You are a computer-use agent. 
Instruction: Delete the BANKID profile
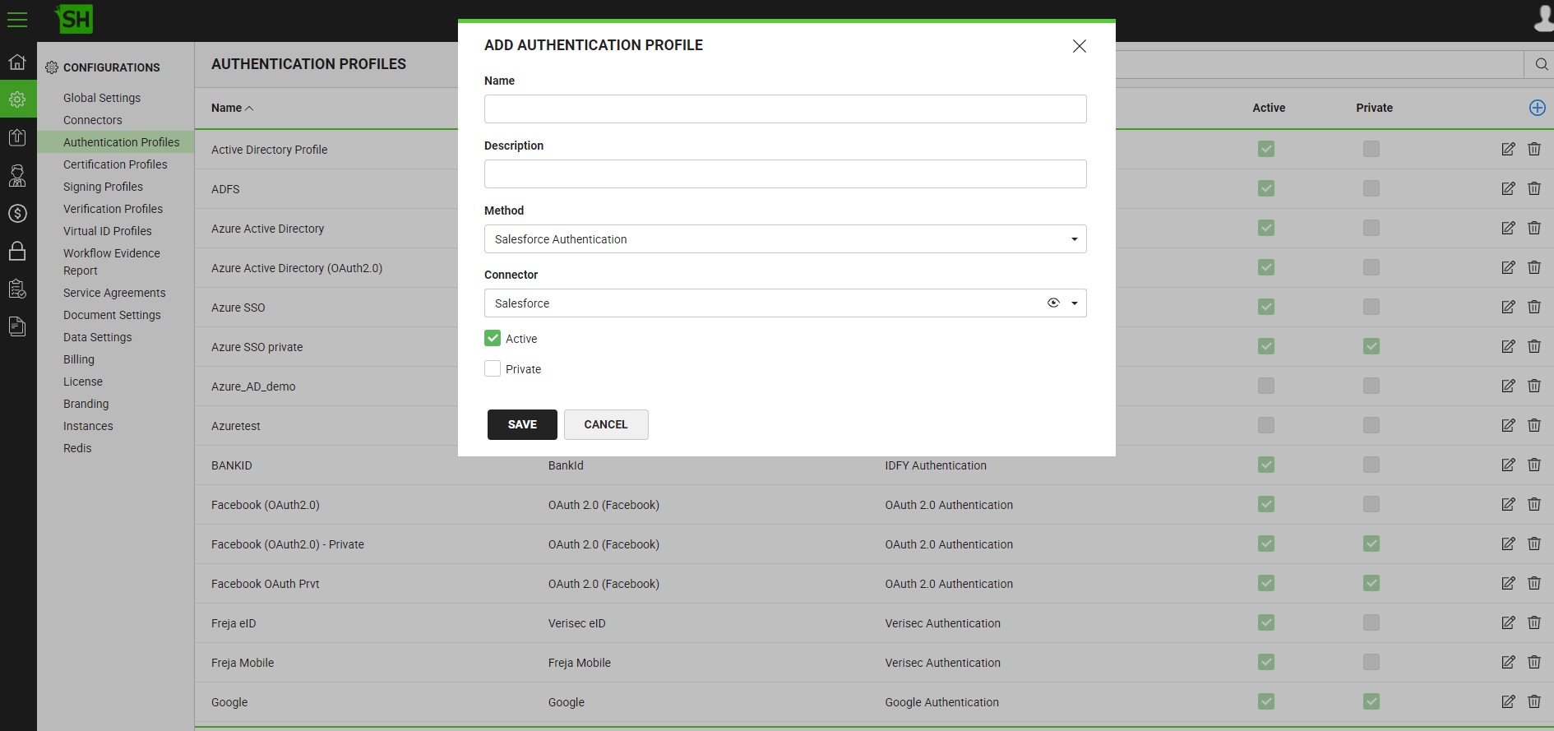[x=1534, y=465]
